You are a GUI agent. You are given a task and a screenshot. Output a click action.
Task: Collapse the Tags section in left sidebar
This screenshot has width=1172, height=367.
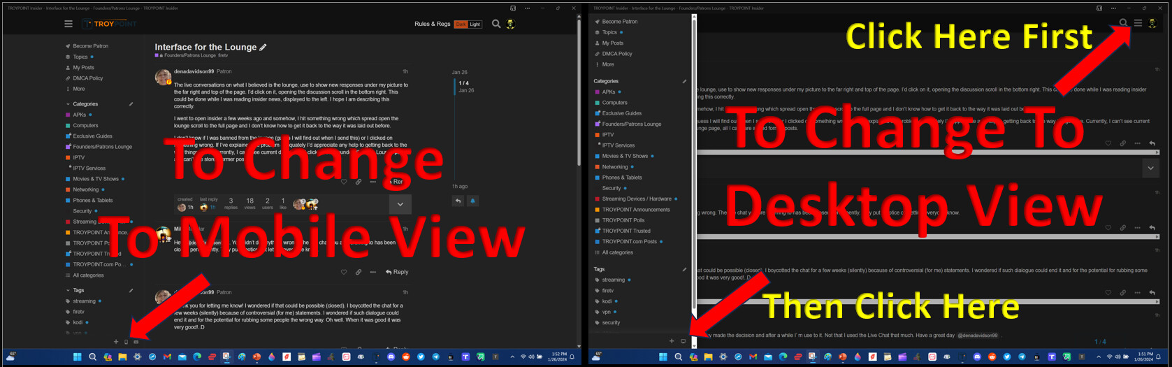coord(68,290)
